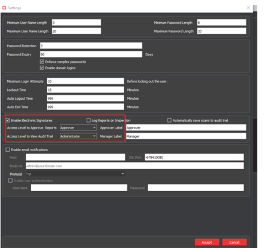Open Access Level to Approve Reports dropdown

tap(78, 128)
